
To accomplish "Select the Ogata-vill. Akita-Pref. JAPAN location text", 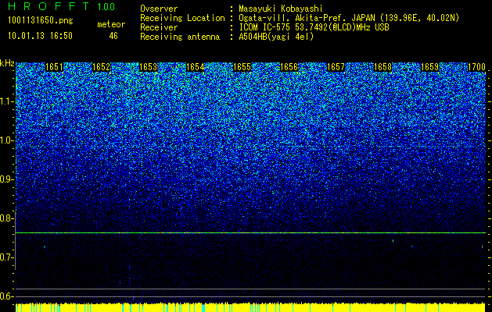I will tap(349, 18).
